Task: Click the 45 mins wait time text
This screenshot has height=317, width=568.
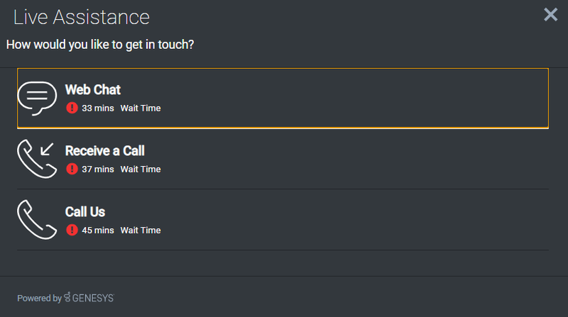Action: [98, 230]
